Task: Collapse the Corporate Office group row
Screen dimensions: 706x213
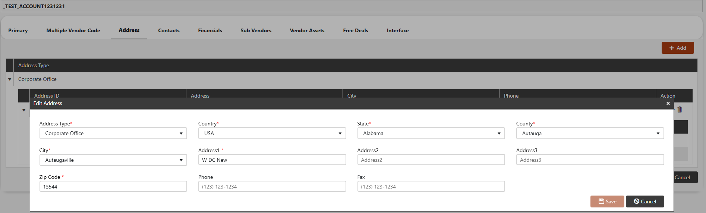Action: pos(10,79)
